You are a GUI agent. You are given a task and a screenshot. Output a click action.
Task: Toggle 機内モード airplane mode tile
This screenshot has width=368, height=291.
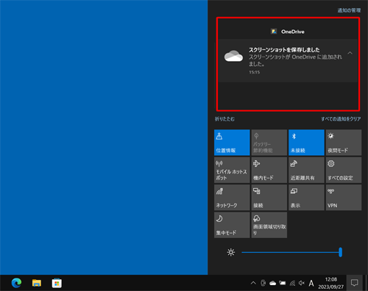(269, 170)
